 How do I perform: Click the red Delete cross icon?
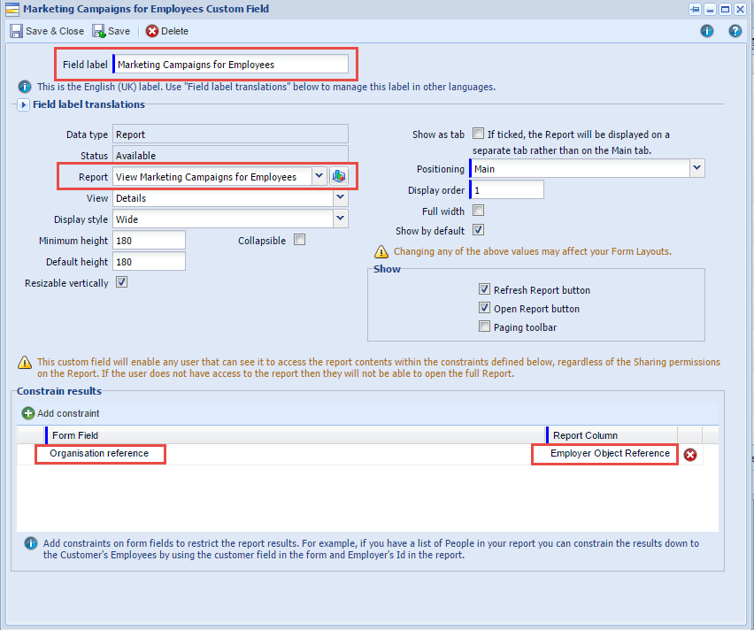pyautogui.click(x=152, y=31)
